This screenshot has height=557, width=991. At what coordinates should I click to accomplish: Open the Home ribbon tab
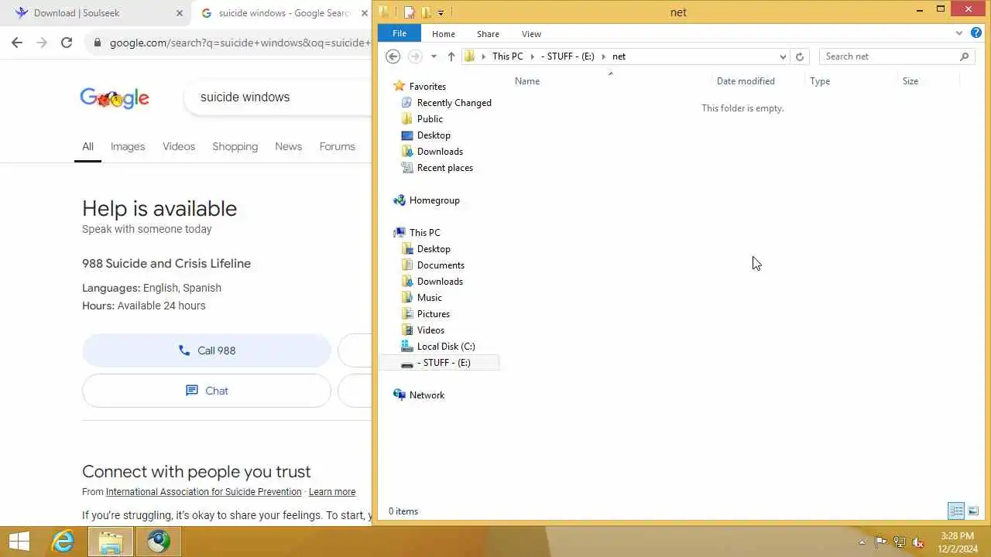(x=444, y=33)
